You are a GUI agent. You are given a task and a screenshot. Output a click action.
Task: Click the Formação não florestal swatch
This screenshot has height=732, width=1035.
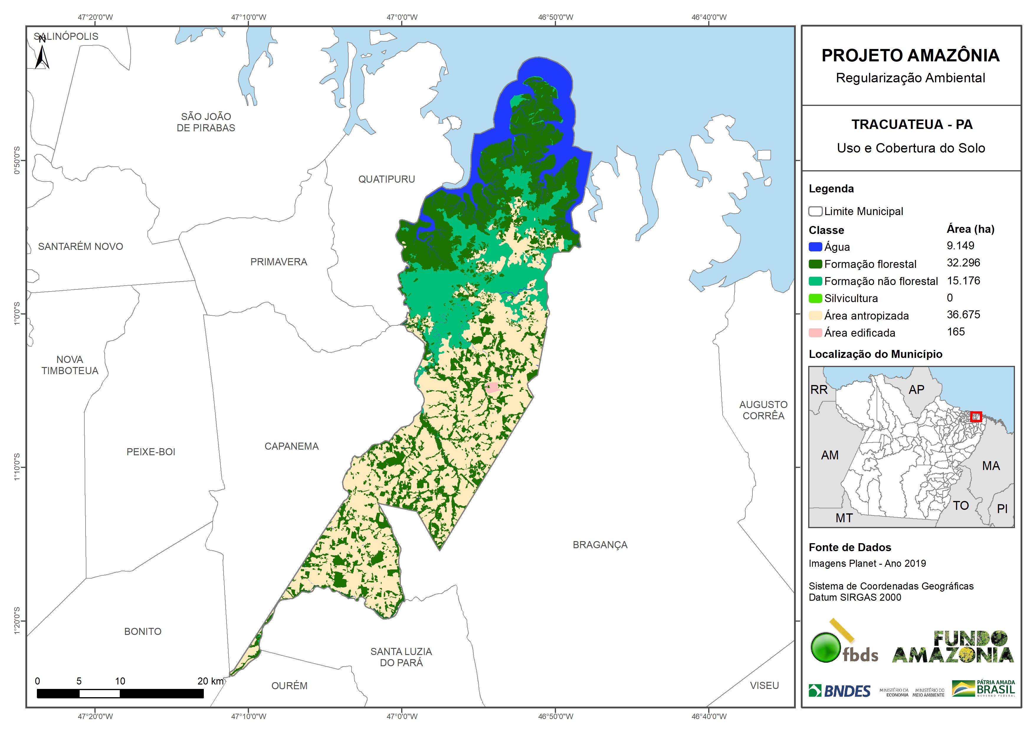pos(815,281)
